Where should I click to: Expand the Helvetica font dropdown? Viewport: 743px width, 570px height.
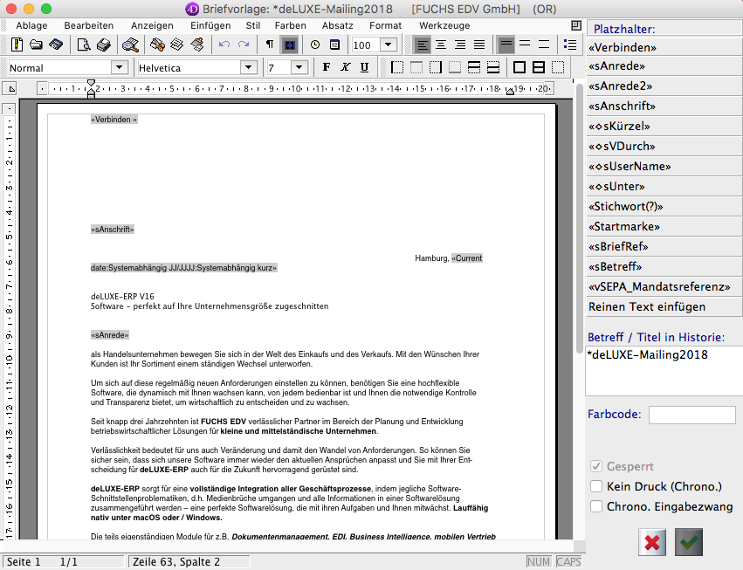point(247,67)
